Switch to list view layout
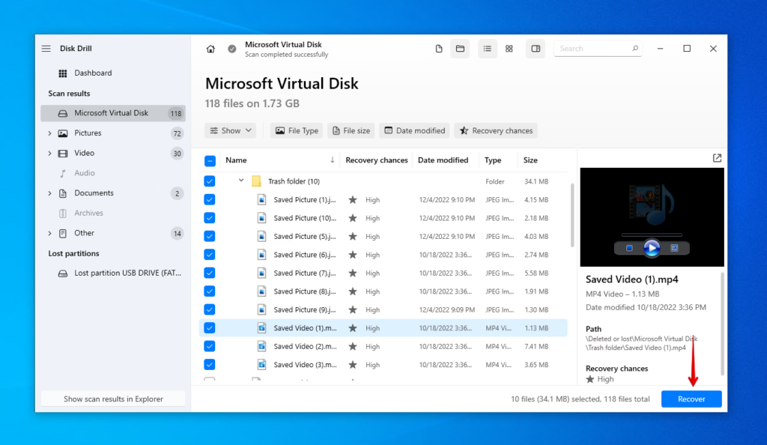The width and height of the screenshot is (767, 445). pyautogui.click(x=486, y=48)
